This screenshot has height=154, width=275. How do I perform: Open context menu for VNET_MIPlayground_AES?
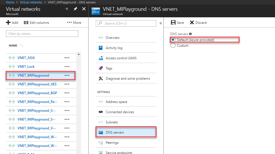(67, 84)
